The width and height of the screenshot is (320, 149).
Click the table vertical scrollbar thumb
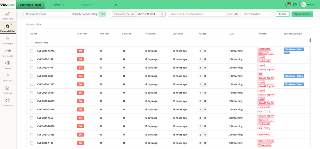point(310,40)
